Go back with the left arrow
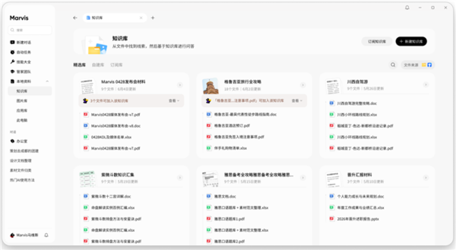Screen dimensions: 456x250 coord(75,18)
